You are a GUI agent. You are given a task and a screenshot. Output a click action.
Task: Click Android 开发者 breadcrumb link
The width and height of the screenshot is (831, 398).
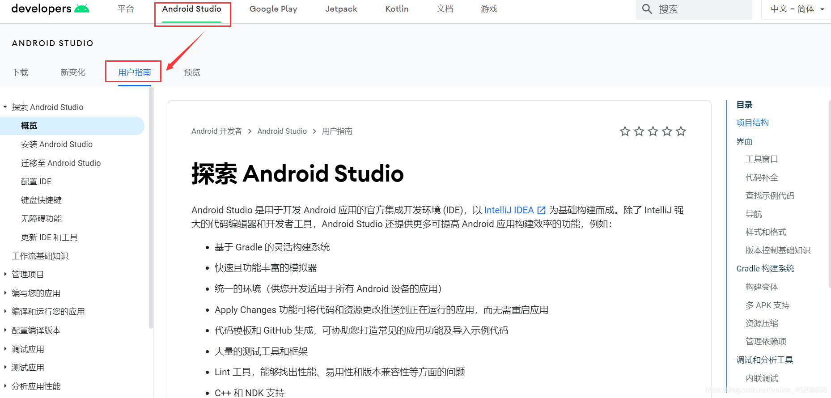[216, 131]
